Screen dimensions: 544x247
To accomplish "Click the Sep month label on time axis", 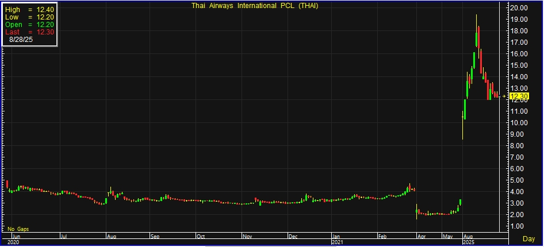I will (x=155, y=237).
